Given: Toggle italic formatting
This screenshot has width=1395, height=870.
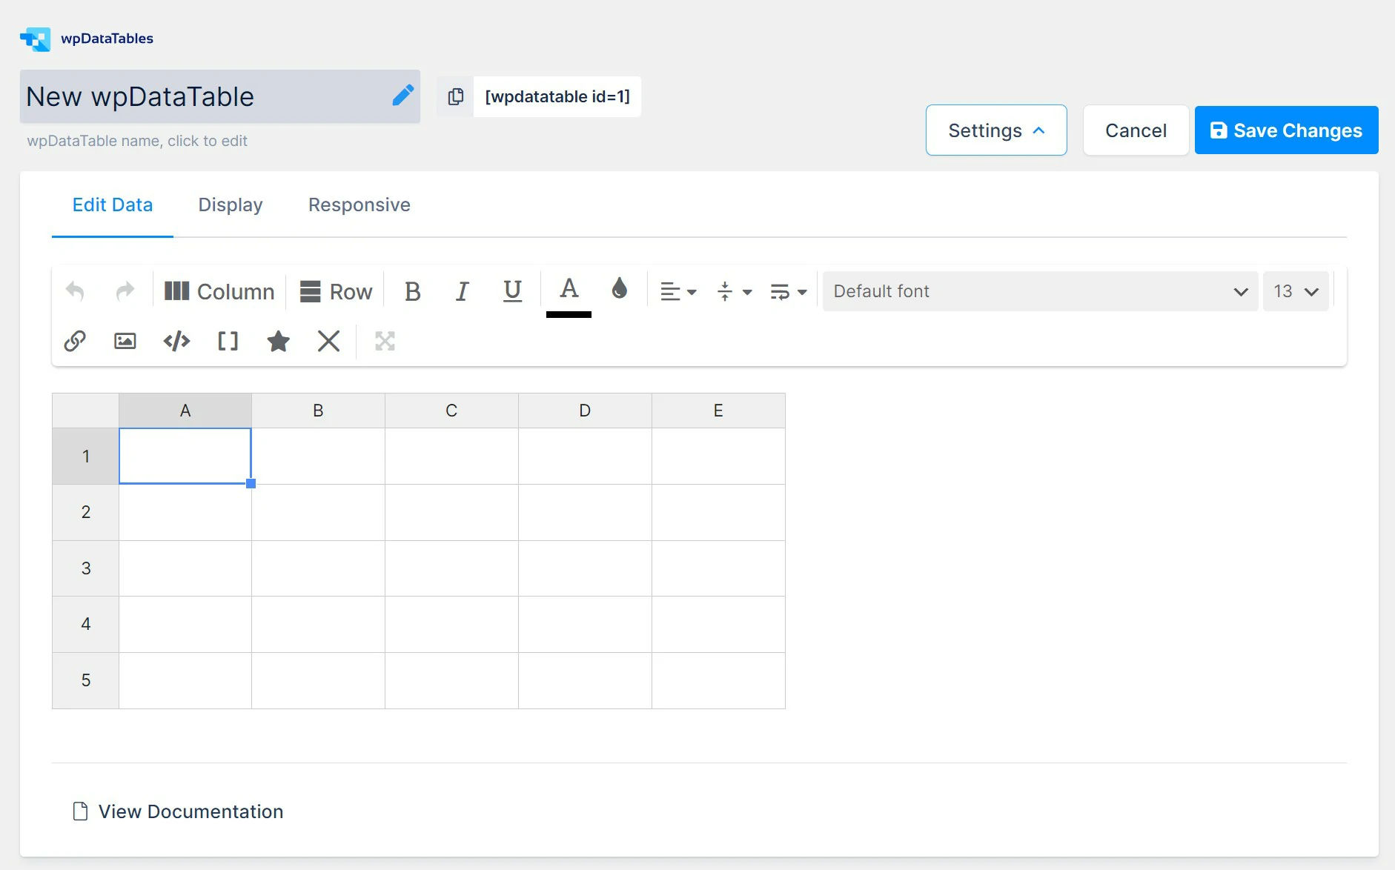Looking at the screenshot, I should point(462,291).
